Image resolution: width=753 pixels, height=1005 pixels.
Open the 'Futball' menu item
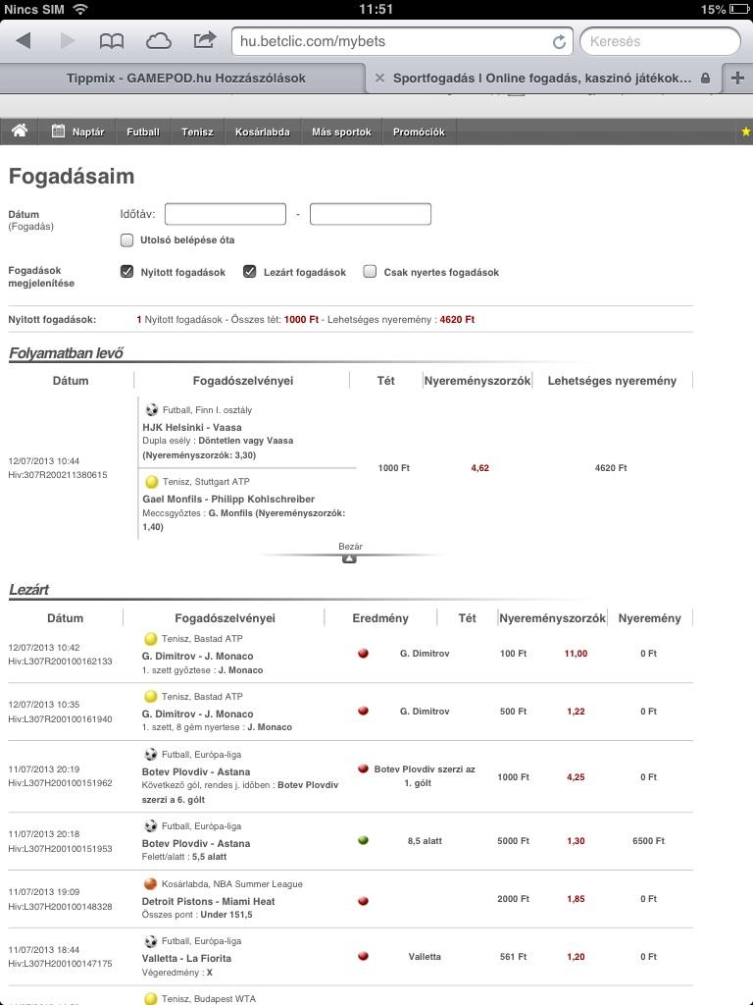(x=142, y=132)
